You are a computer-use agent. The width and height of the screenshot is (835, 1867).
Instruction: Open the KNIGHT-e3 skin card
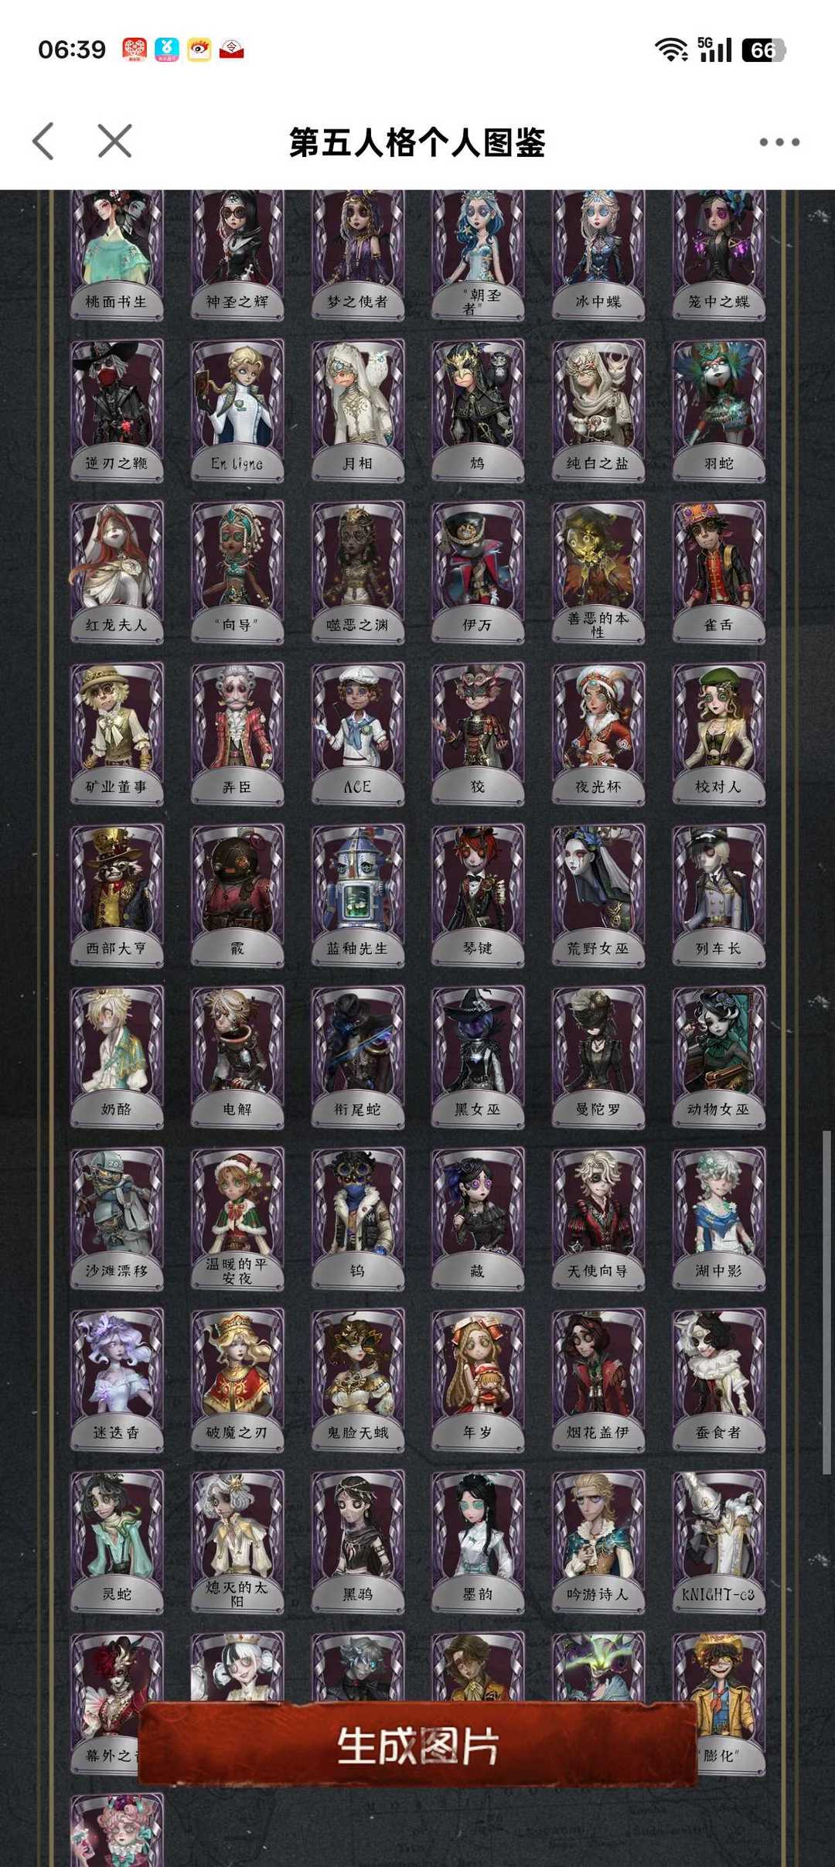pyautogui.click(x=719, y=1542)
